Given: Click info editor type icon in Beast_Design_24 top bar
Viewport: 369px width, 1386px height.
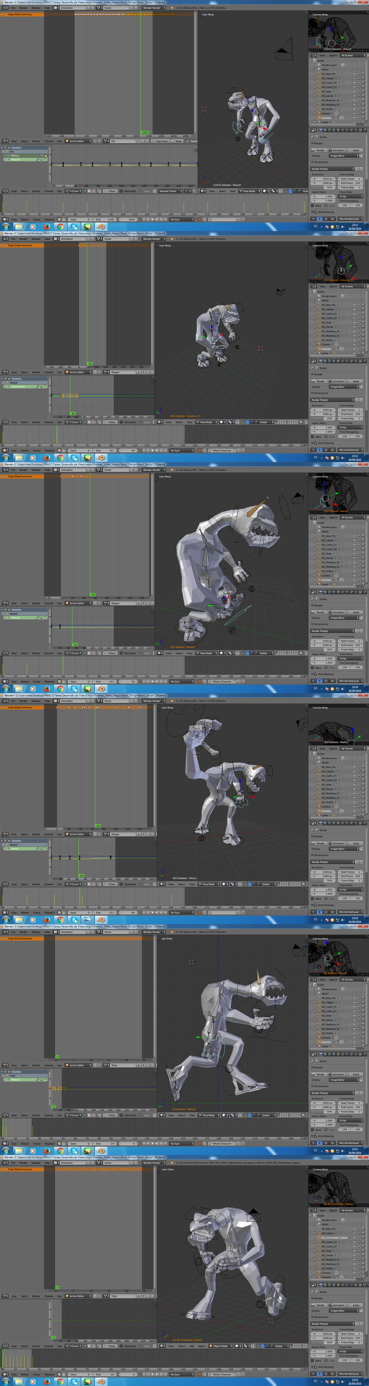Looking at the screenshot, I should (6, 701).
